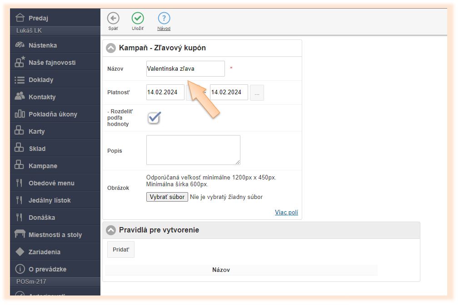Open Naše fajnovosti in sidebar
This screenshot has width=459, height=305.
[52, 63]
